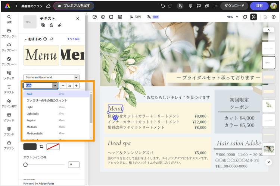This screenshot has height=186, width=280.
Task: Decrease the font size with the minus button
Action: [x=63, y=86]
